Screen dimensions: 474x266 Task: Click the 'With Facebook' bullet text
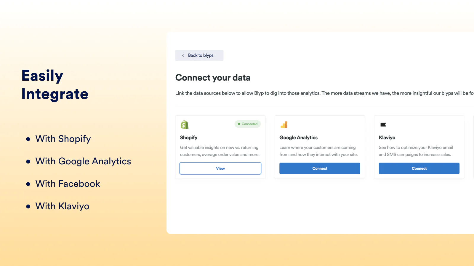pos(68,184)
